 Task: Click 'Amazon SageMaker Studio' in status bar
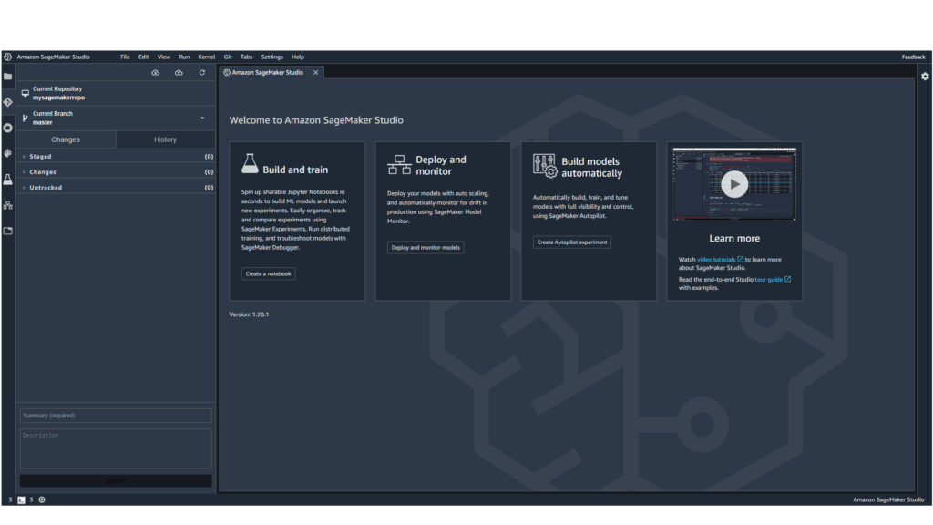(x=888, y=500)
